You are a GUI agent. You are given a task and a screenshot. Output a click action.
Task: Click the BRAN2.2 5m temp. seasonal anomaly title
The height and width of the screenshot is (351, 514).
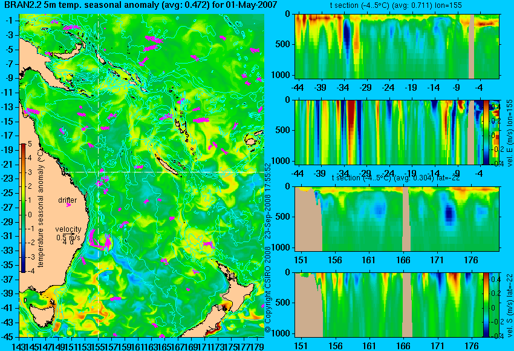(141, 5)
